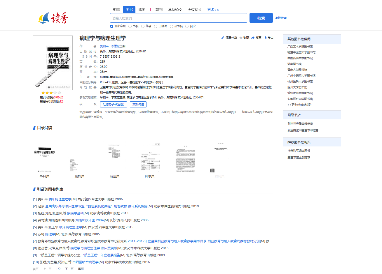
Task: Click the 文献传递 button
Action: tap(138, 104)
